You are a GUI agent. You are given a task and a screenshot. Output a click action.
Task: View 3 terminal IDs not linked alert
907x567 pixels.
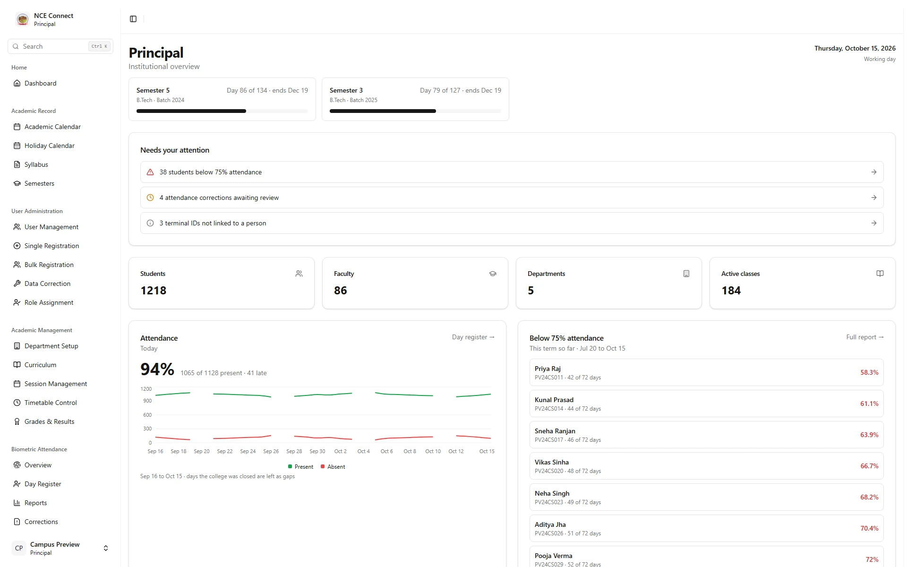pos(512,223)
